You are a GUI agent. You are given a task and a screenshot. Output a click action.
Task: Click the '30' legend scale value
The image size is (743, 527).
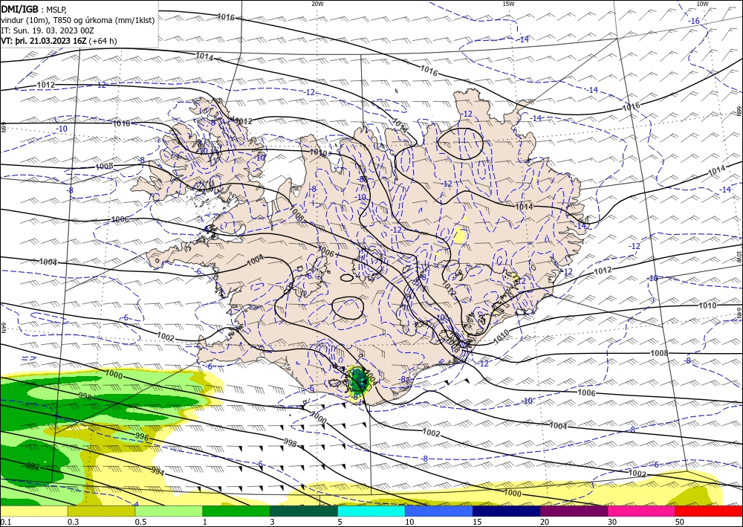(x=612, y=522)
